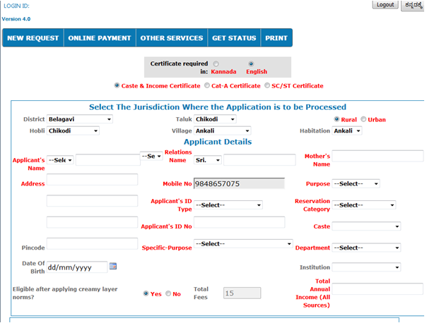
Task: Open Applicant's Name title dropdown
Action: click(60, 160)
